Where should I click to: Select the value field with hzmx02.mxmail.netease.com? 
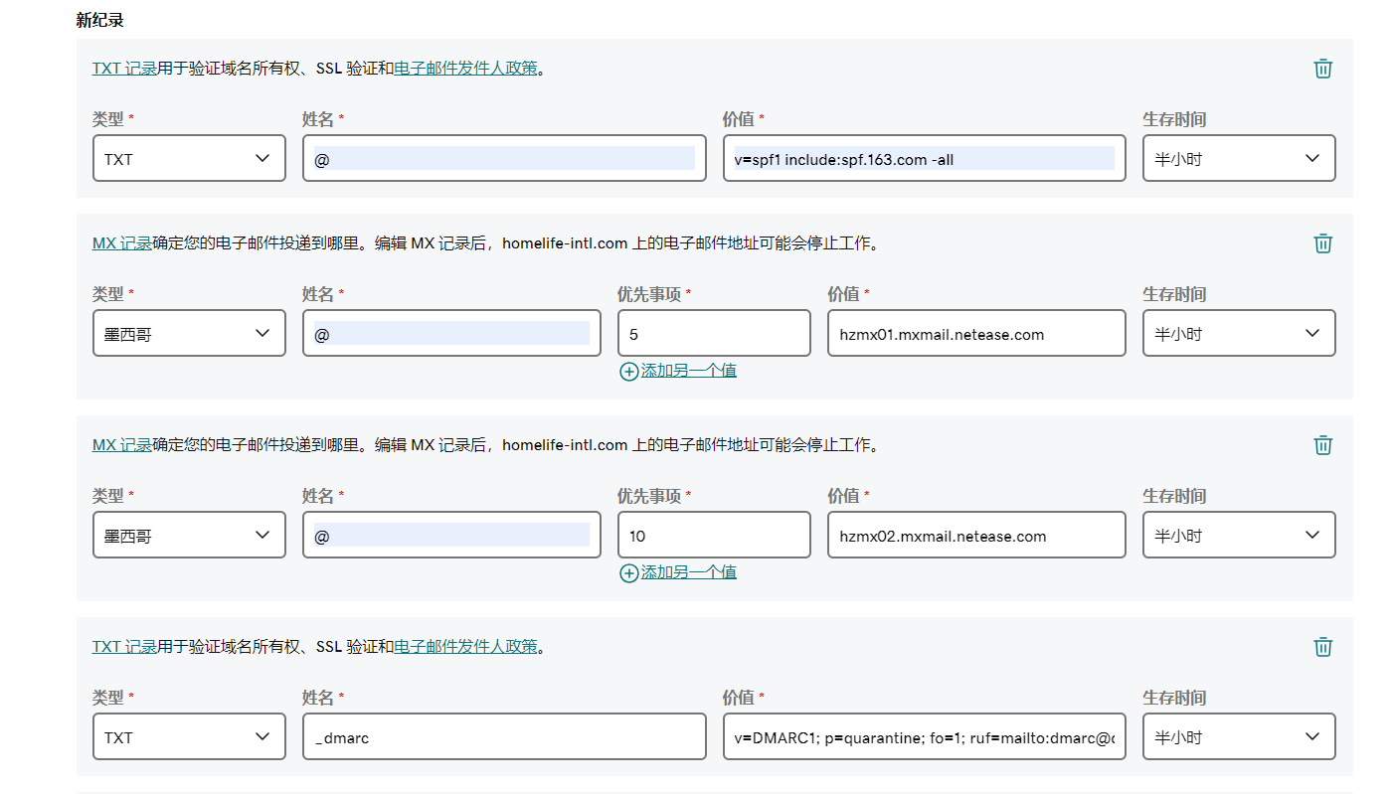pyautogui.click(x=975, y=536)
